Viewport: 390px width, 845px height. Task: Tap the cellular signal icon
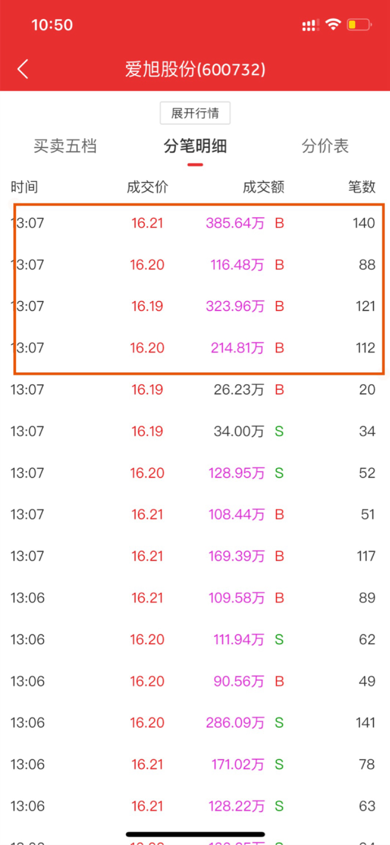310,25
